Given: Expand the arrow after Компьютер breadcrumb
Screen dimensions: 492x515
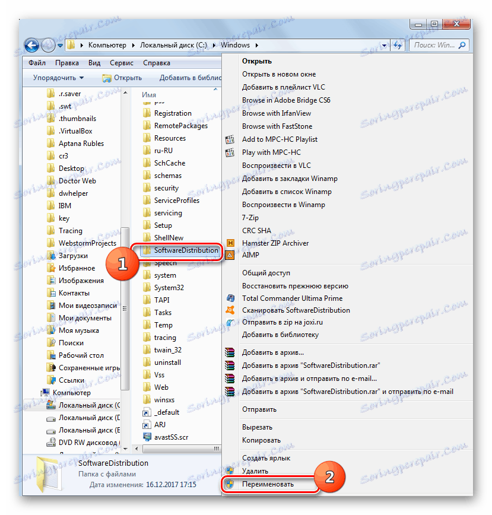Looking at the screenshot, I should (x=134, y=46).
